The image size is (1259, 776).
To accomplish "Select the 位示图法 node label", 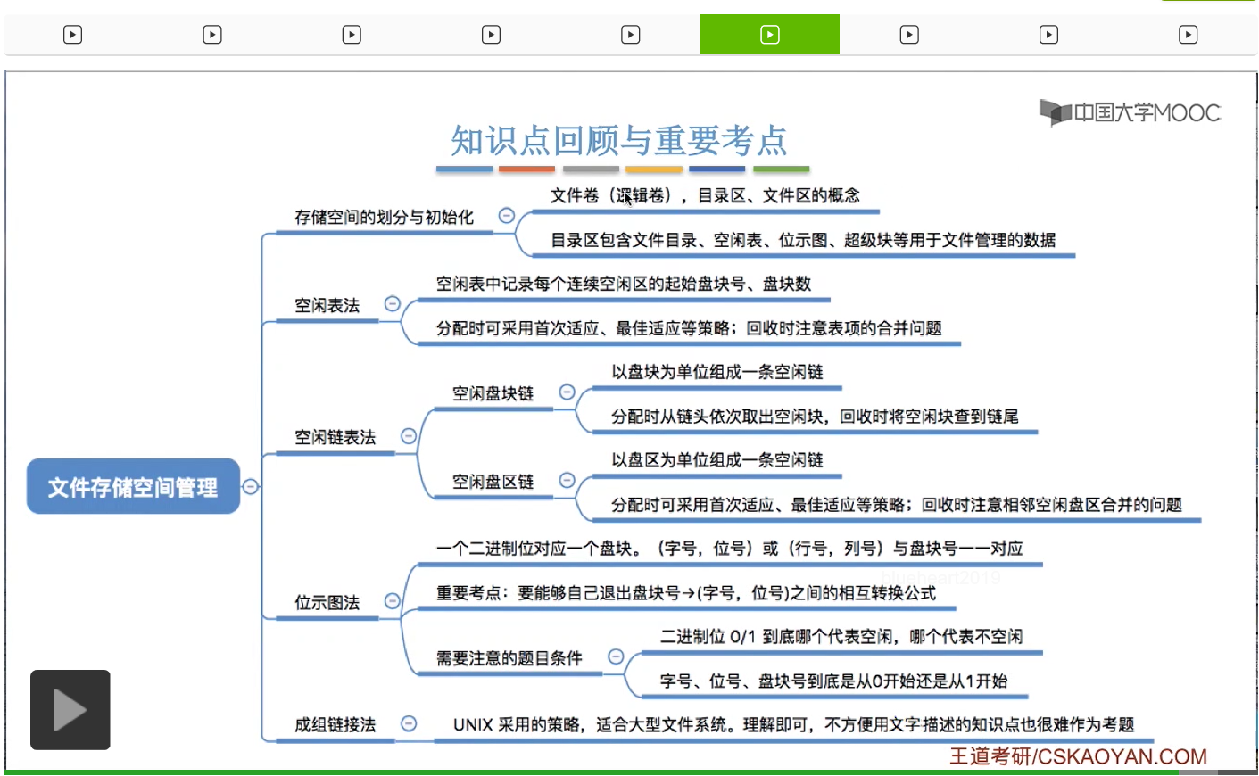I will [x=327, y=602].
